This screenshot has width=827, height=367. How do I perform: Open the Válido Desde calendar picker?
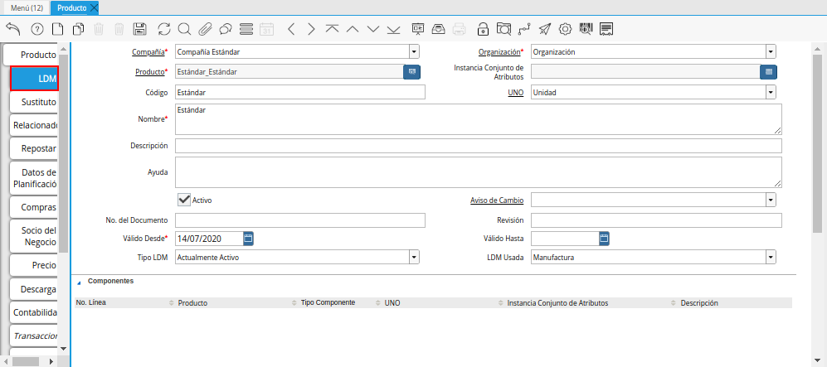click(248, 239)
